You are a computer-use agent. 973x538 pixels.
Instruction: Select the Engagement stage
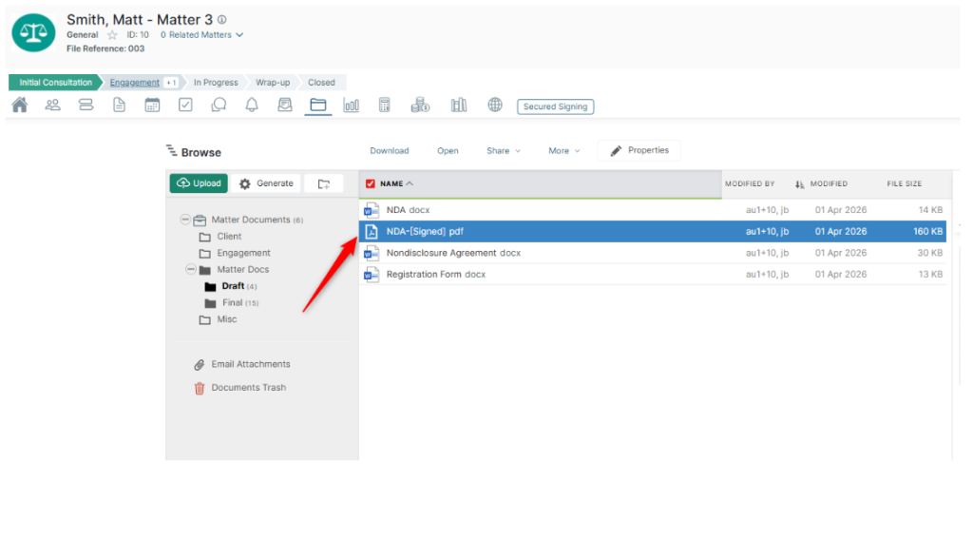[135, 83]
